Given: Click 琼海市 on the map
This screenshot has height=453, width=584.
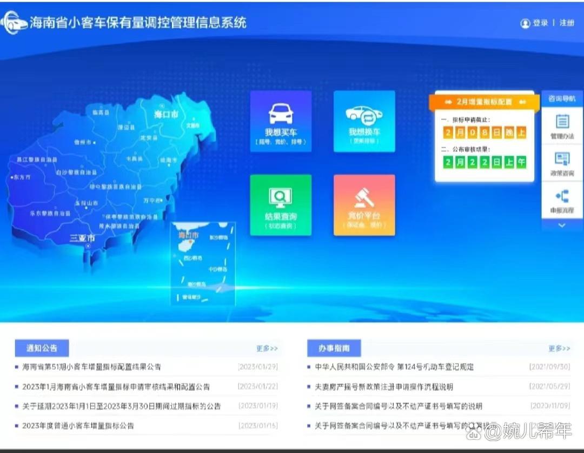Looking at the screenshot, I should point(169,160).
